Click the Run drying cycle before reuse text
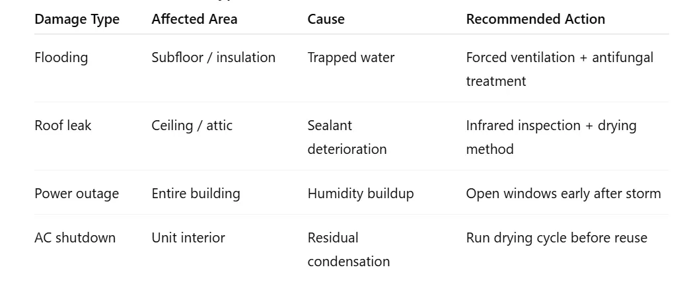 tap(556, 238)
